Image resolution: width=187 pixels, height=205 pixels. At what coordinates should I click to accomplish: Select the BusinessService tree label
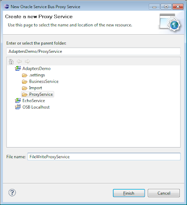point(44,81)
